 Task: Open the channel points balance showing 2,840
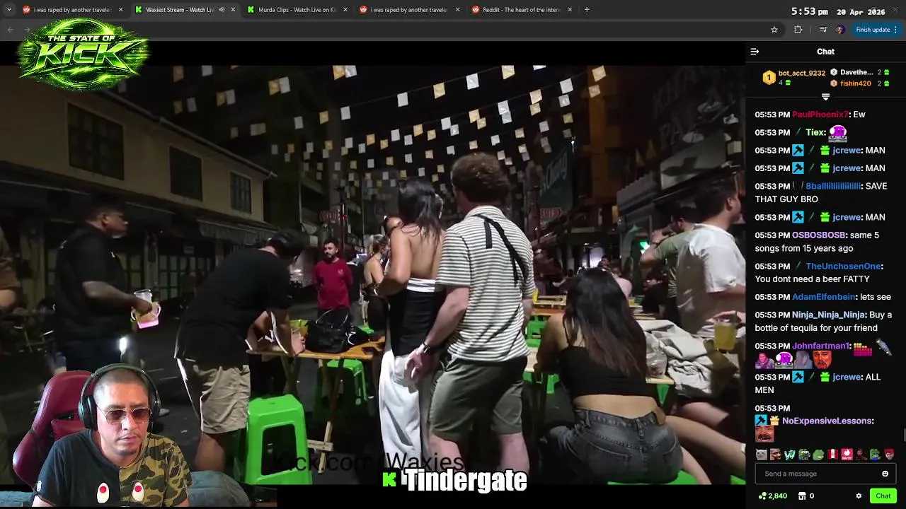coord(773,496)
